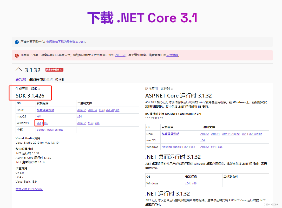Click 'ASP.NET Core 运行时 3.1.32' in included runtimes list
This screenshot has width=282, height=208.
coord(34,158)
